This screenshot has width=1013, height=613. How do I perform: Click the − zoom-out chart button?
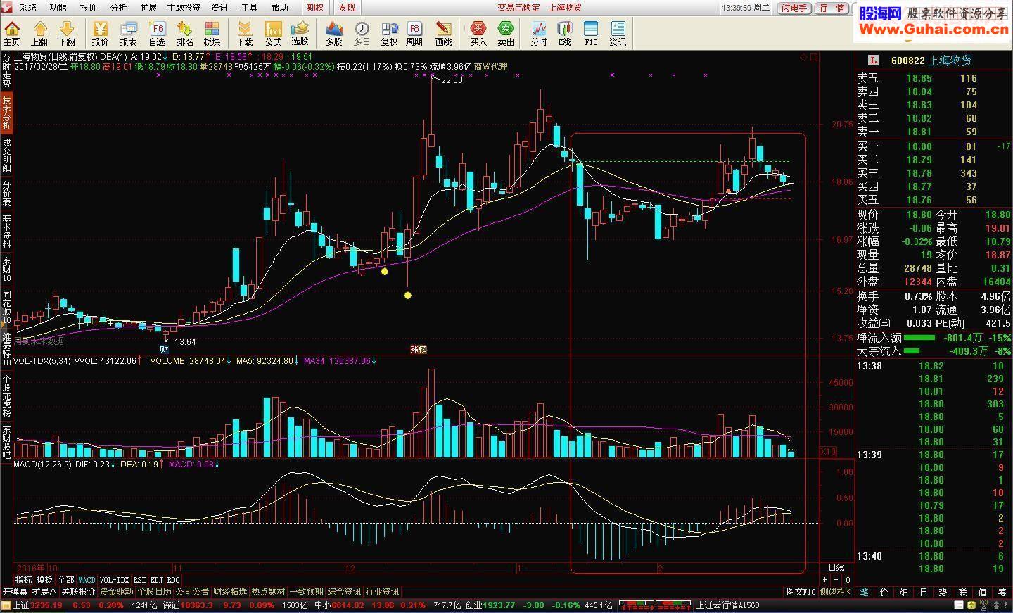point(836,580)
